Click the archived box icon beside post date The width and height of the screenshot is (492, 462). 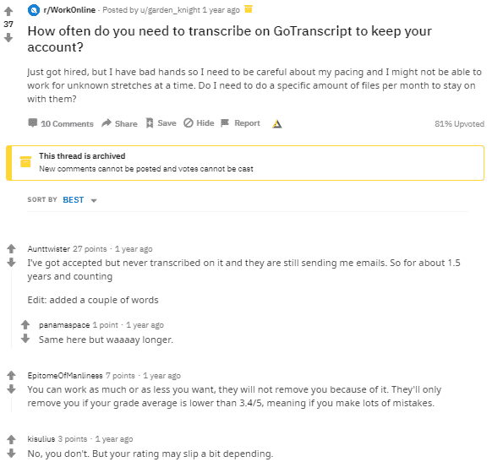click(249, 9)
